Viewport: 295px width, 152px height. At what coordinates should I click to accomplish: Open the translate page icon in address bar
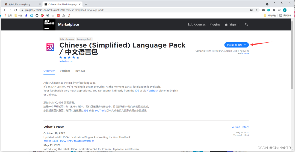251,10
